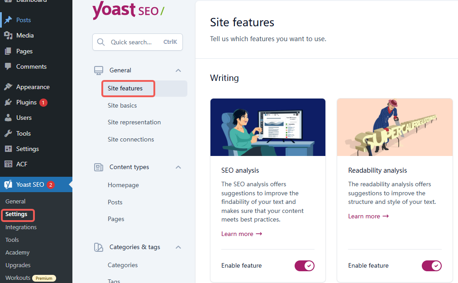Click the Writing section heading

click(x=224, y=78)
